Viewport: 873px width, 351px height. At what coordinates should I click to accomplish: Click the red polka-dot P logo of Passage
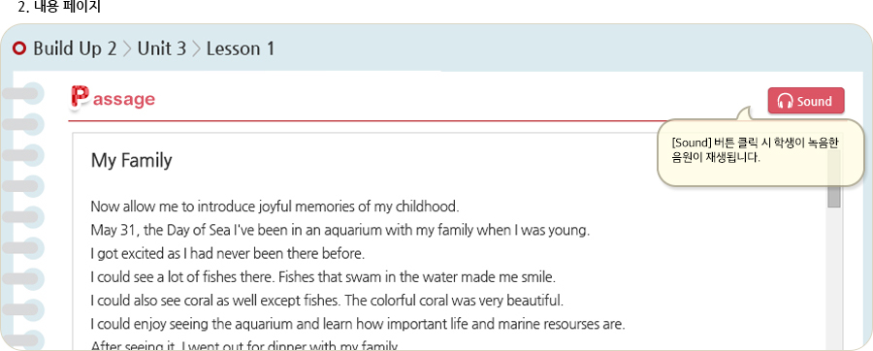(80, 97)
